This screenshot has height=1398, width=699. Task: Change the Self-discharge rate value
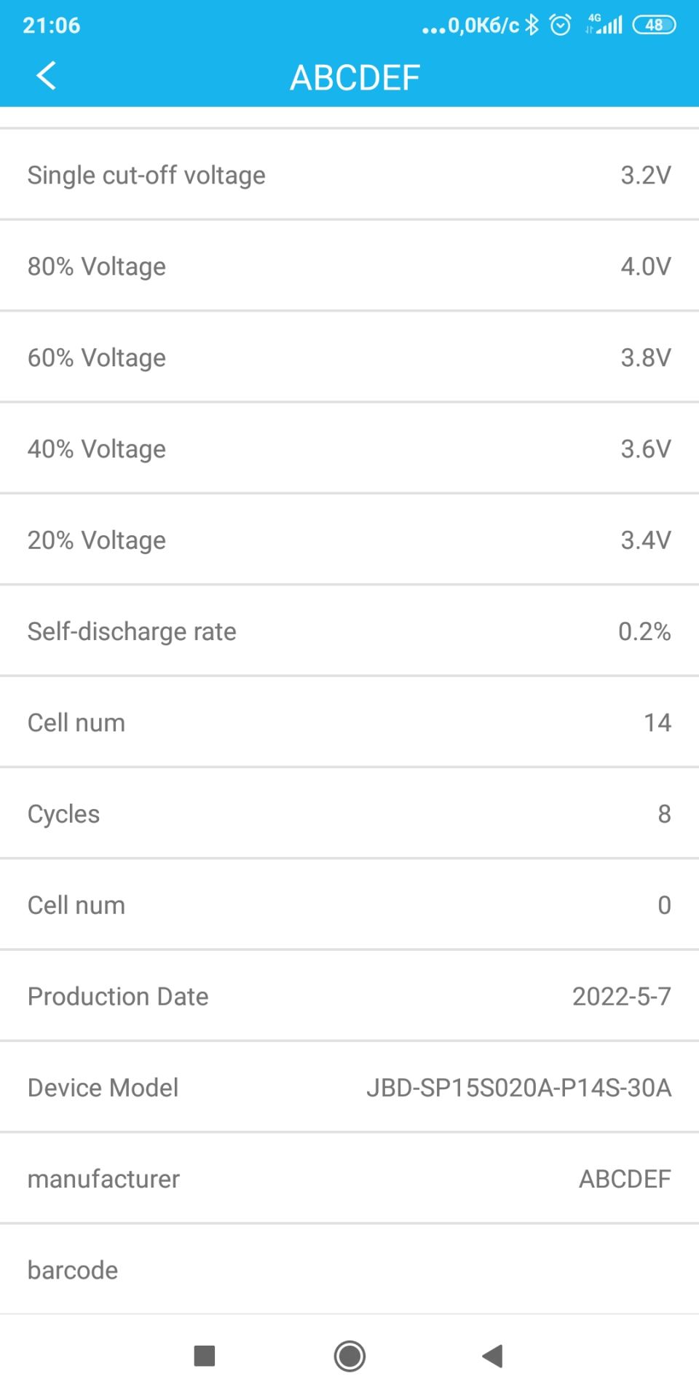(x=644, y=631)
